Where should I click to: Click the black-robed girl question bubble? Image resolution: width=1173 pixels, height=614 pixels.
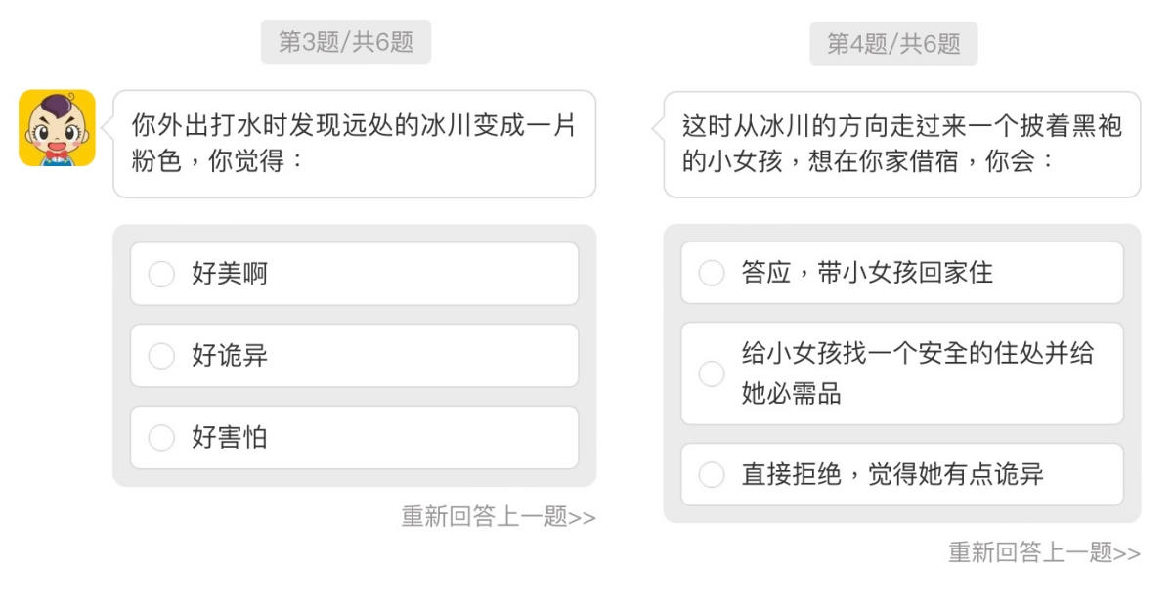(x=901, y=144)
